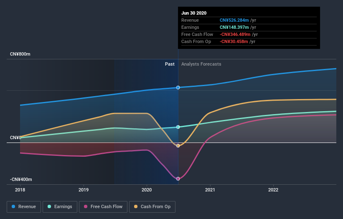Click the Cash From Op label in tooltip
The width and height of the screenshot is (343, 219).
[196, 41]
